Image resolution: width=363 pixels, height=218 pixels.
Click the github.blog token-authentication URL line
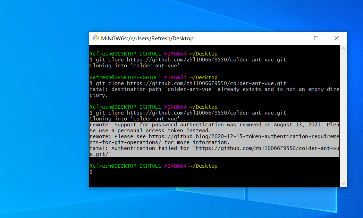click(214, 136)
